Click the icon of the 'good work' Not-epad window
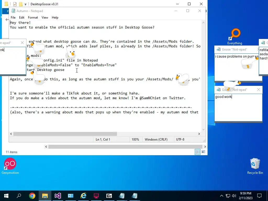Viewport: 268px width, 201px height. [x=218, y=90]
